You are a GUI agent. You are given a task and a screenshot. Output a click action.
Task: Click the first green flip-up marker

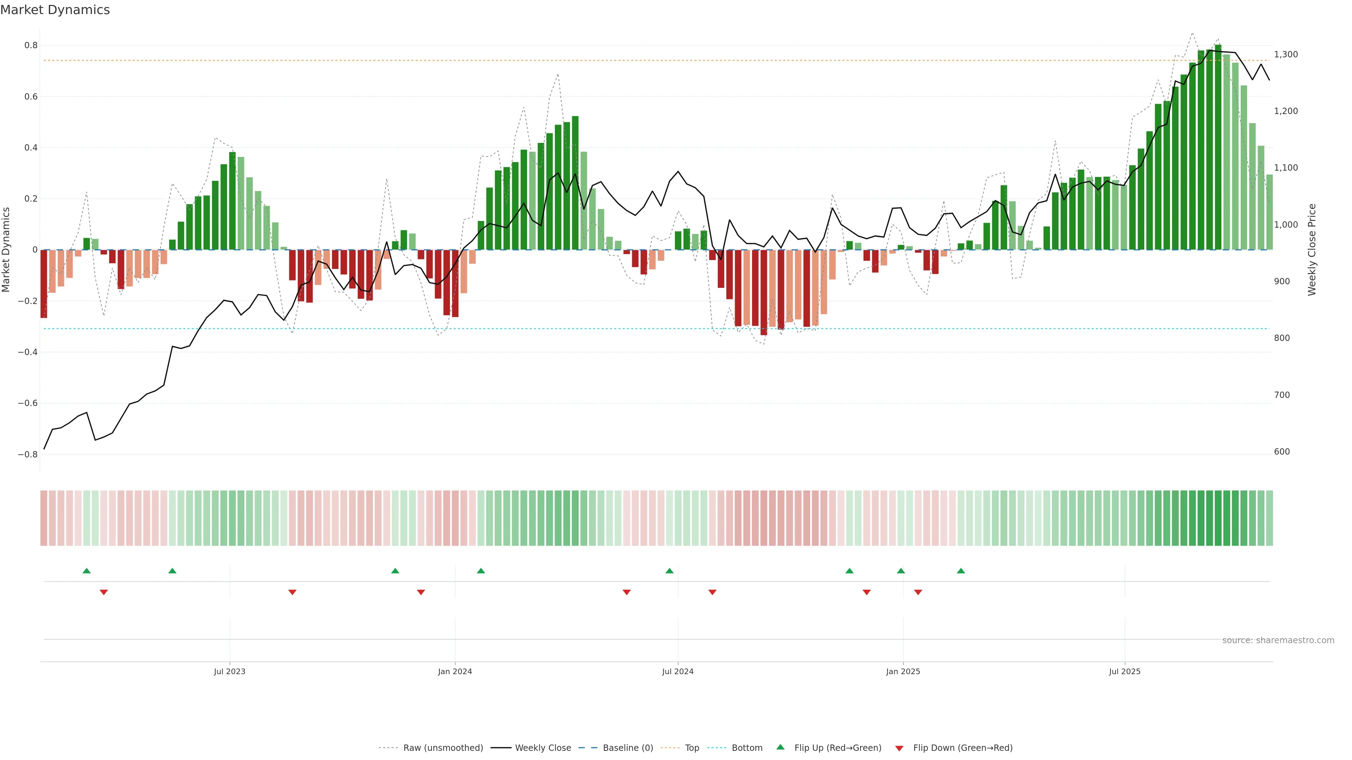[87, 571]
